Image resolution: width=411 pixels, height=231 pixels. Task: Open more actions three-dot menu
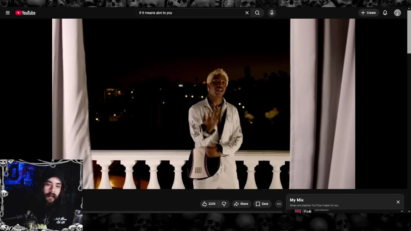click(x=279, y=204)
